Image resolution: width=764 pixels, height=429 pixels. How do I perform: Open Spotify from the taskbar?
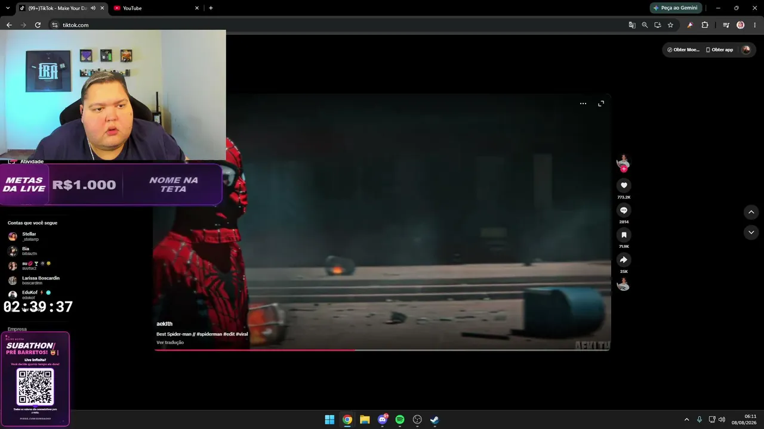400,419
